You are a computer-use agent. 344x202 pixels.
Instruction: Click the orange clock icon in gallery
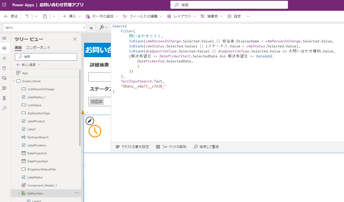(x=95, y=131)
